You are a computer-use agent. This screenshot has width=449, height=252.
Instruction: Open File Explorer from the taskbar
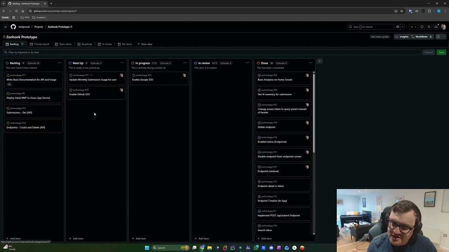209,248
